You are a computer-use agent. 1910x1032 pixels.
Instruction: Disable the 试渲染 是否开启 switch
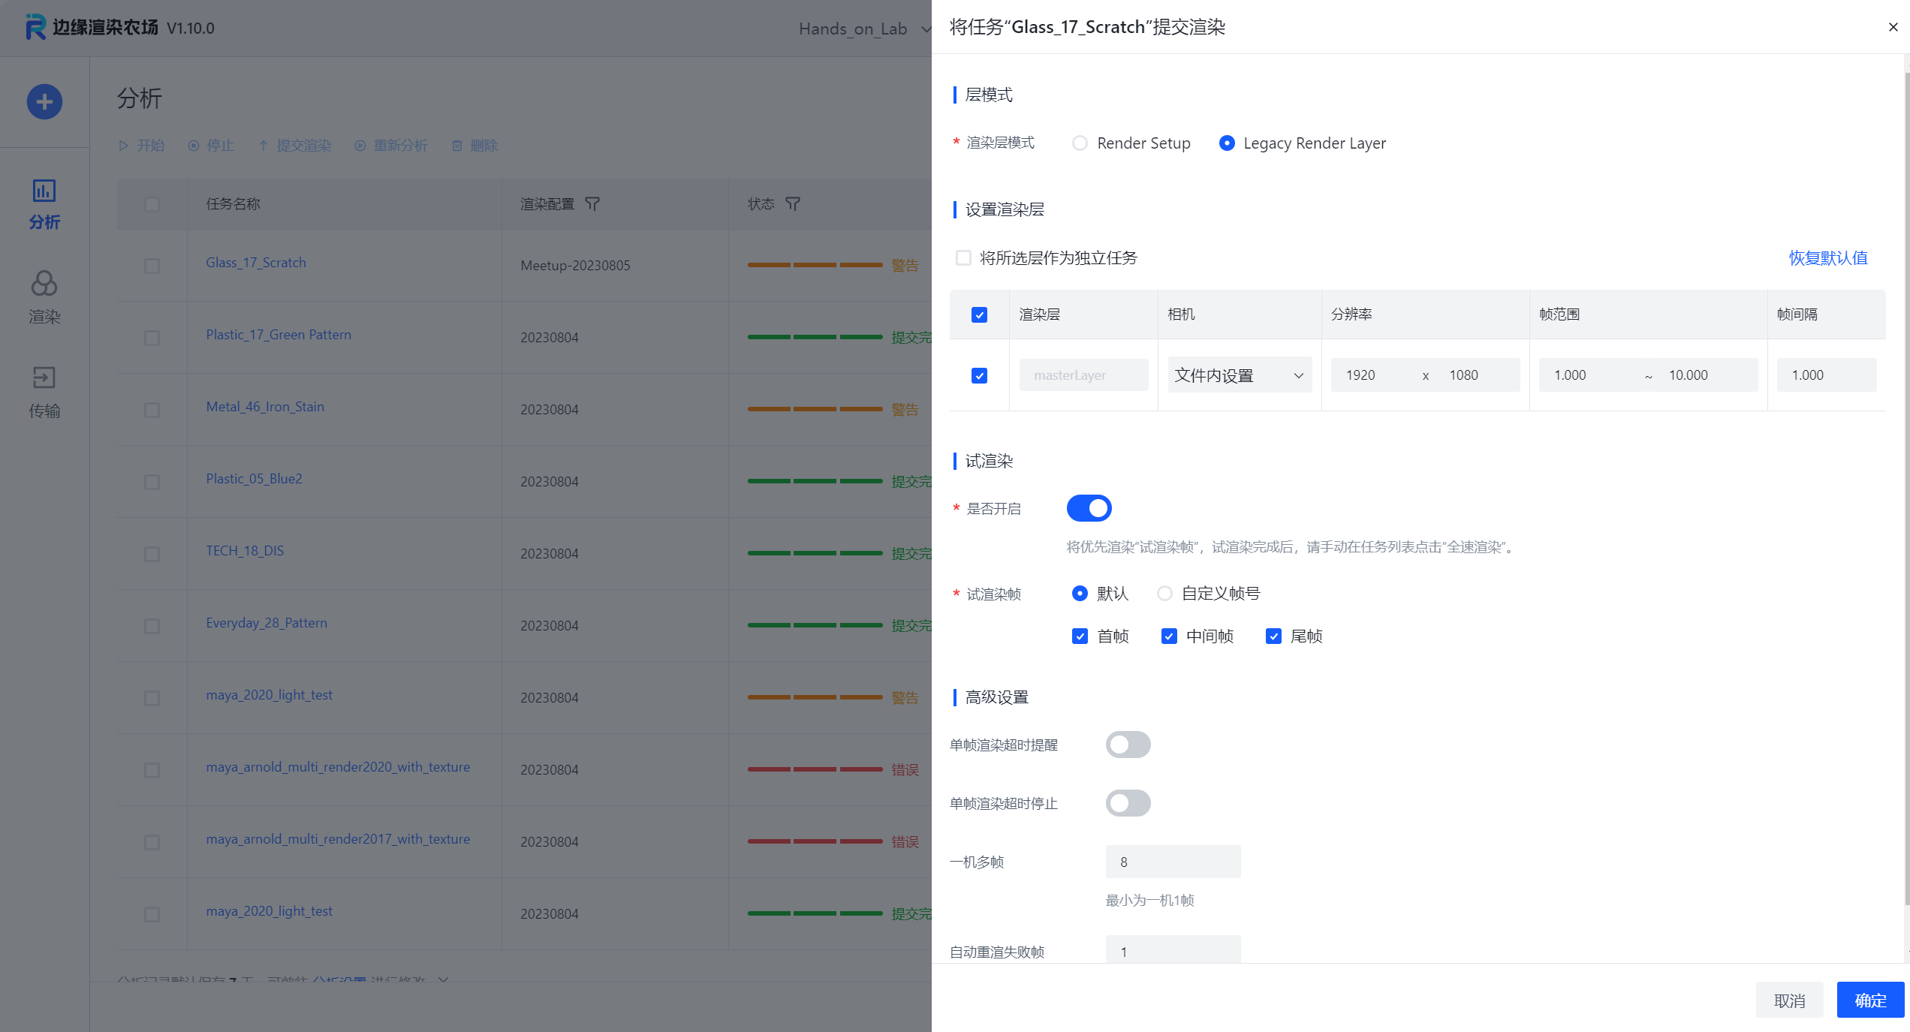click(x=1089, y=508)
